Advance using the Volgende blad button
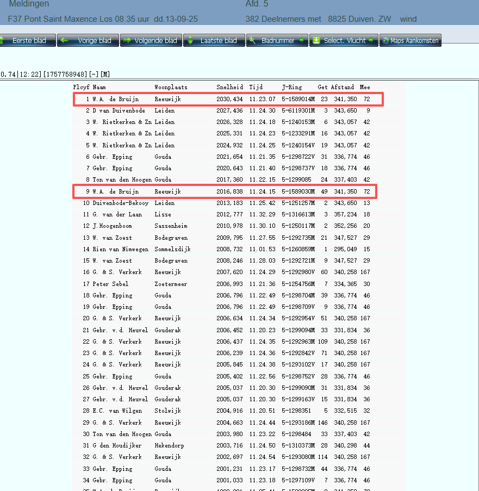The height and width of the screenshot is (491, 479). 151,41
